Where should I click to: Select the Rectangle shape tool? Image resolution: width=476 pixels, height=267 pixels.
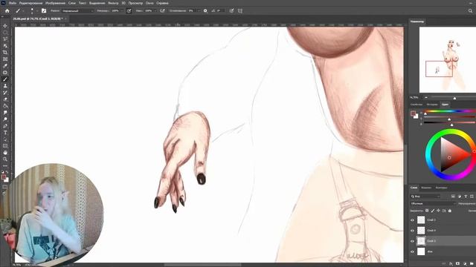tap(5, 145)
